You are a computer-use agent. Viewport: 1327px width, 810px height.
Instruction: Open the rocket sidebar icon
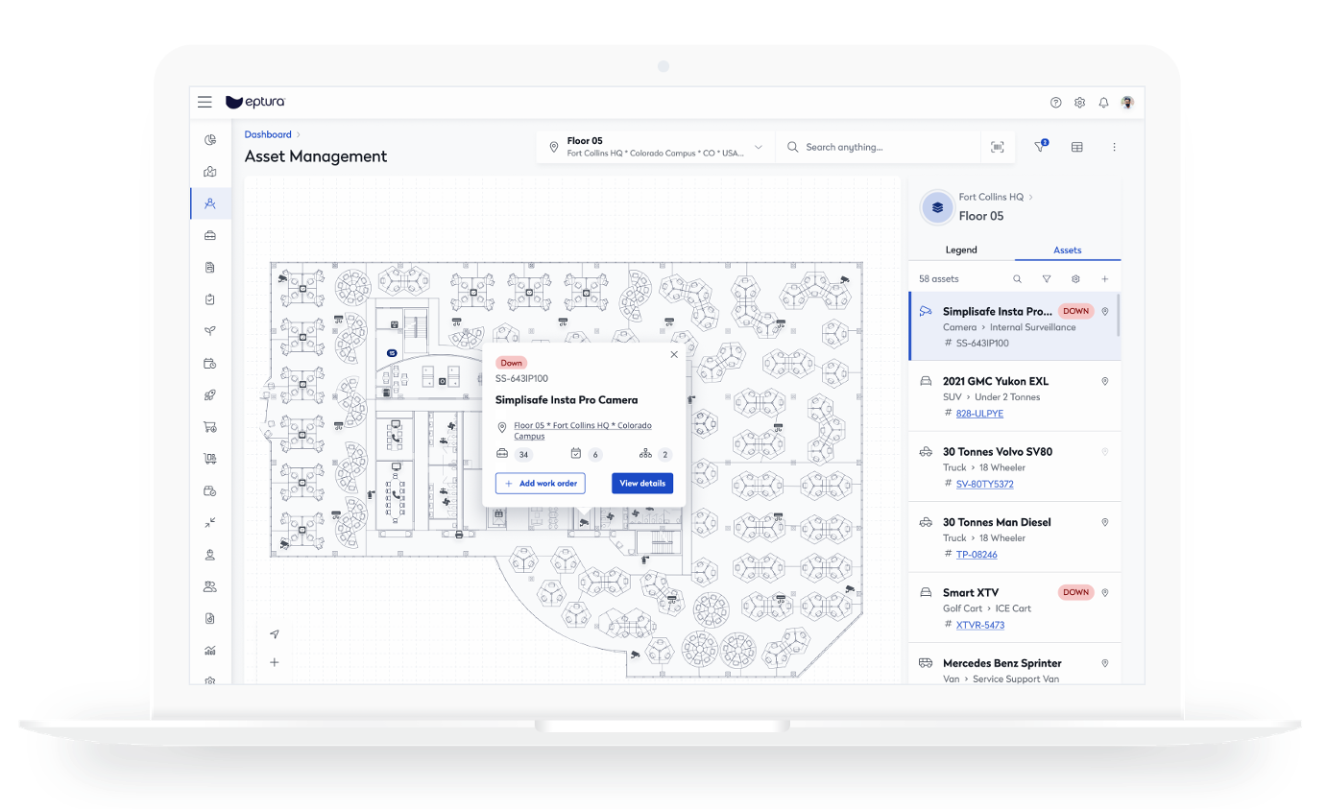[210, 395]
